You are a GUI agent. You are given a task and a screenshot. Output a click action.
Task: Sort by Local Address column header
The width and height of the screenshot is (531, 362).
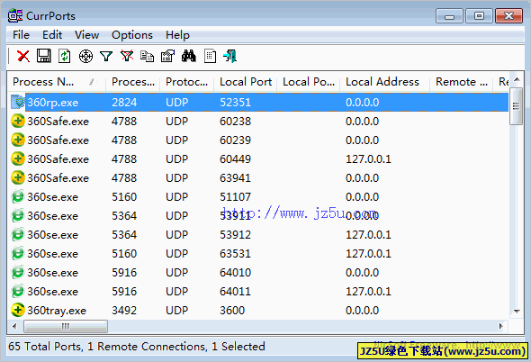point(384,82)
